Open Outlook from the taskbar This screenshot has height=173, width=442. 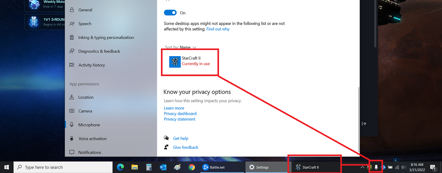(163, 167)
